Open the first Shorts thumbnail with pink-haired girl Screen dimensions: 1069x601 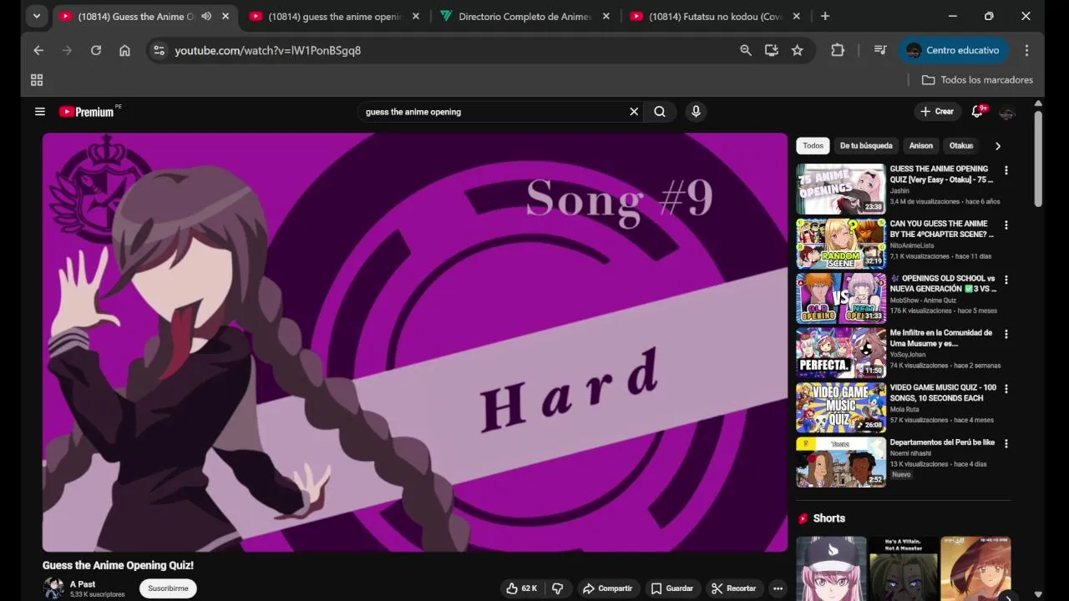click(x=831, y=568)
